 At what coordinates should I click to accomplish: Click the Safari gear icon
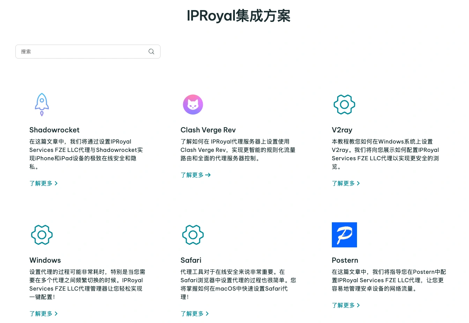(193, 235)
